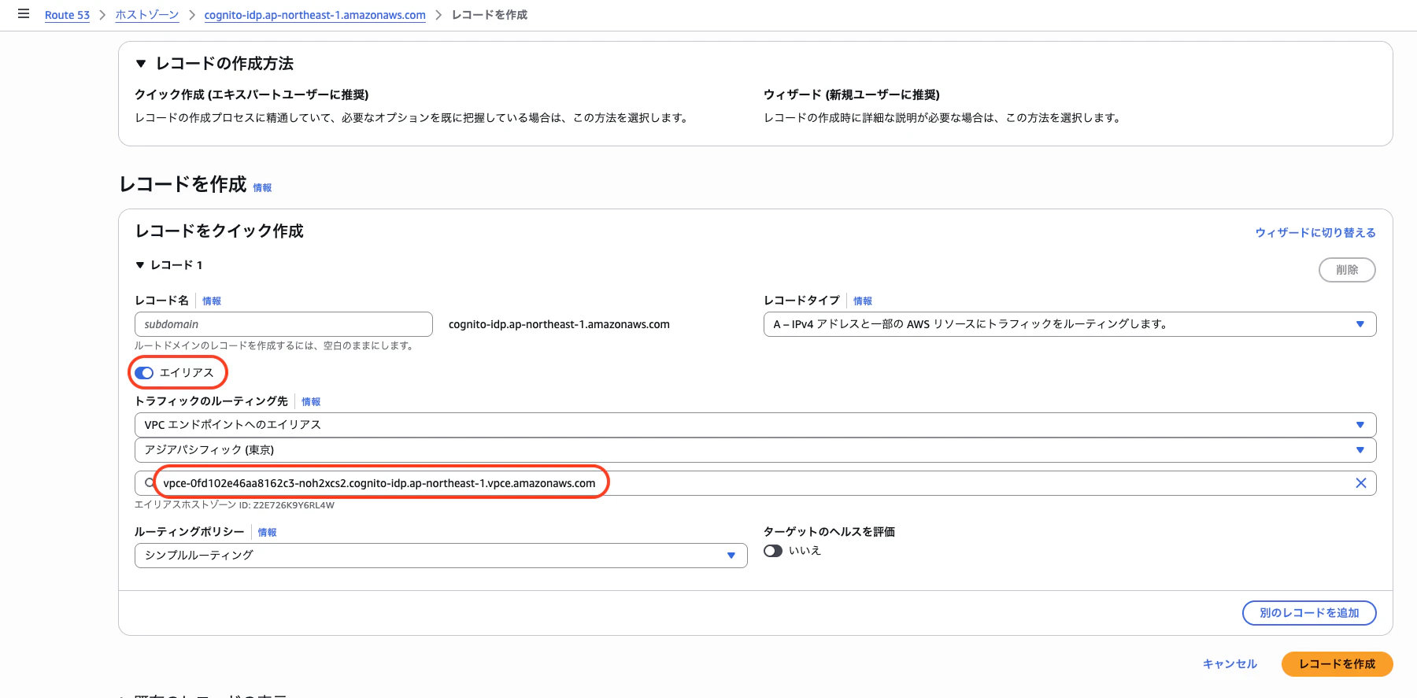Clear the VPC endpoint search field
This screenshot has width=1417, height=698.
point(1360,483)
